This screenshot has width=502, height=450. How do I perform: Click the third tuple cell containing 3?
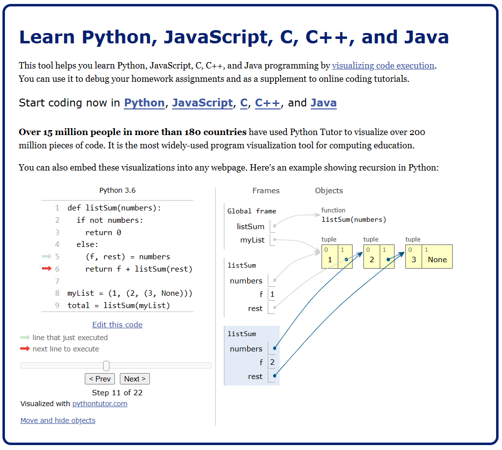pyautogui.click(x=414, y=257)
